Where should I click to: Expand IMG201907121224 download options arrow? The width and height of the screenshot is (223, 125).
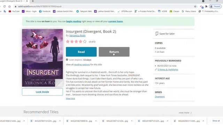pos(132,121)
